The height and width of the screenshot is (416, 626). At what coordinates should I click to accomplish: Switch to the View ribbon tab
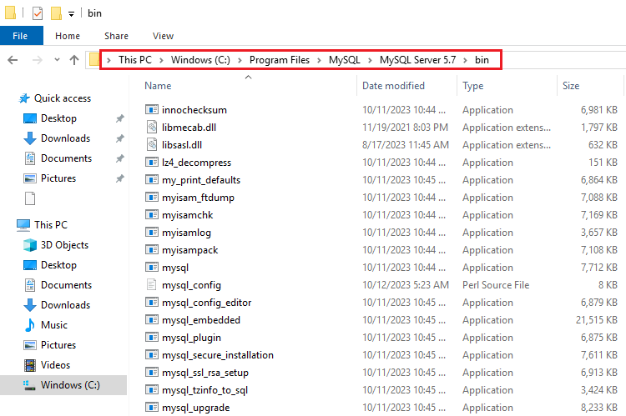[x=163, y=36]
